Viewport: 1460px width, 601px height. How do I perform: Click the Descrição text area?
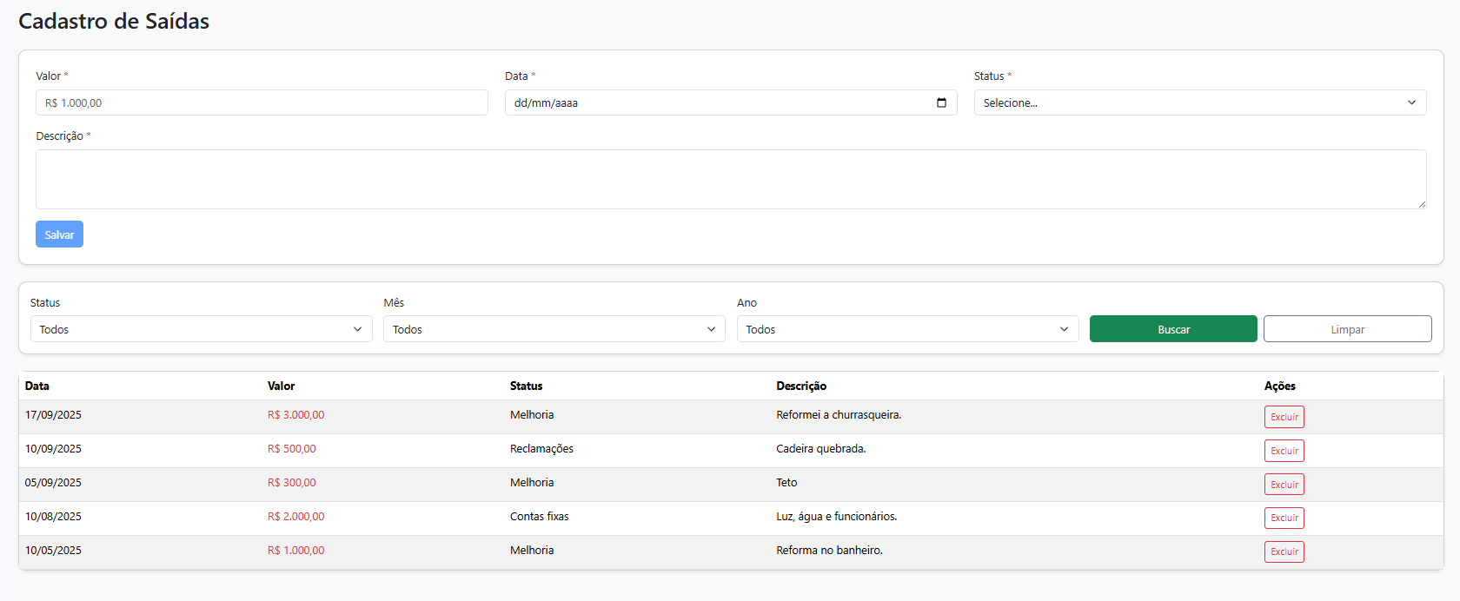pos(730,179)
